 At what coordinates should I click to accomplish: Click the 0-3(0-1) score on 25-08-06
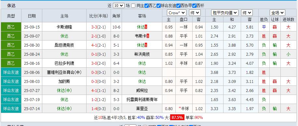[99, 72]
